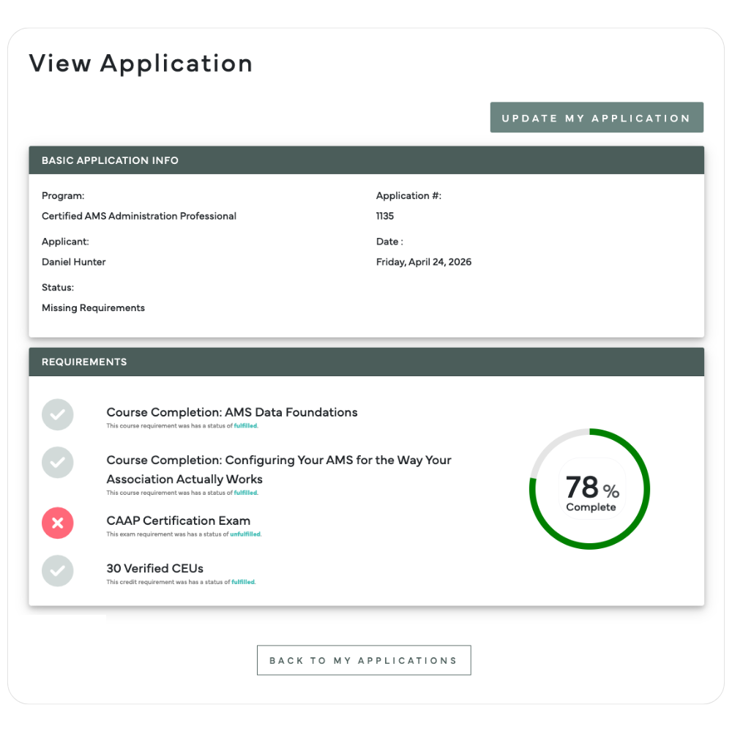Click Update My Application

(596, 117)
